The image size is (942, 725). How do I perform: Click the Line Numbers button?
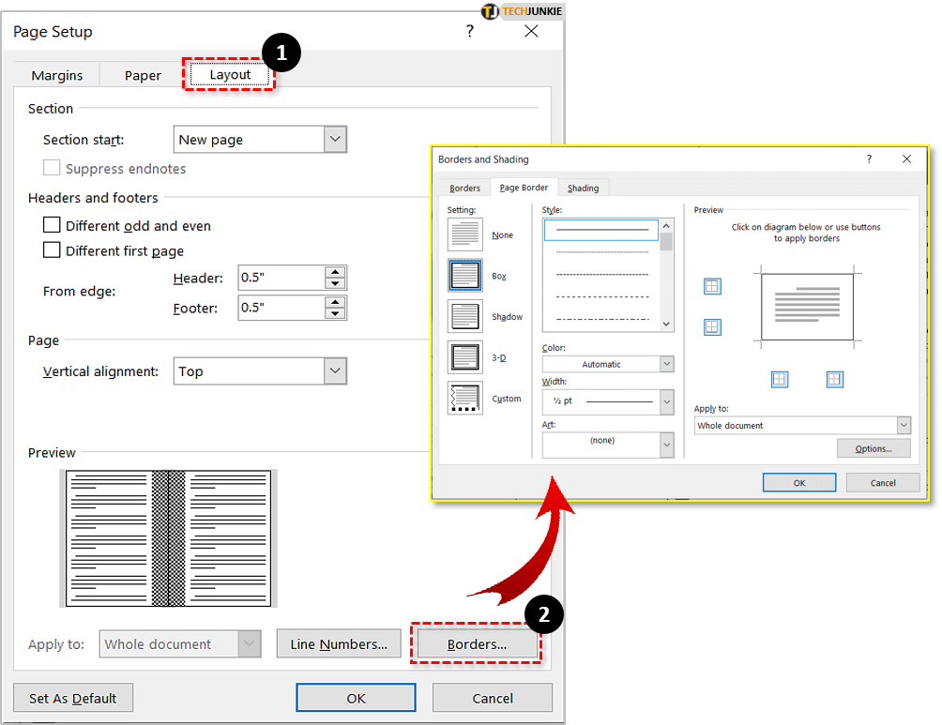tap(339, 644)
